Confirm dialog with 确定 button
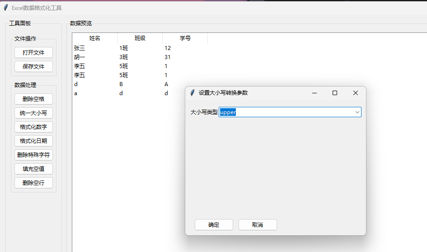 (214, 225)
